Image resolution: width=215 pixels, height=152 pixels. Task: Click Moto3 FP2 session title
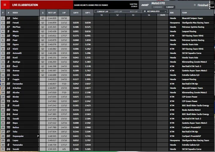point(158,3)
